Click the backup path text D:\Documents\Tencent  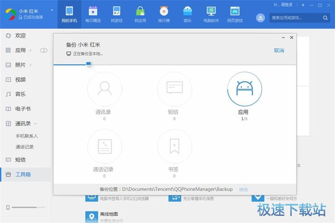[177, 189]
